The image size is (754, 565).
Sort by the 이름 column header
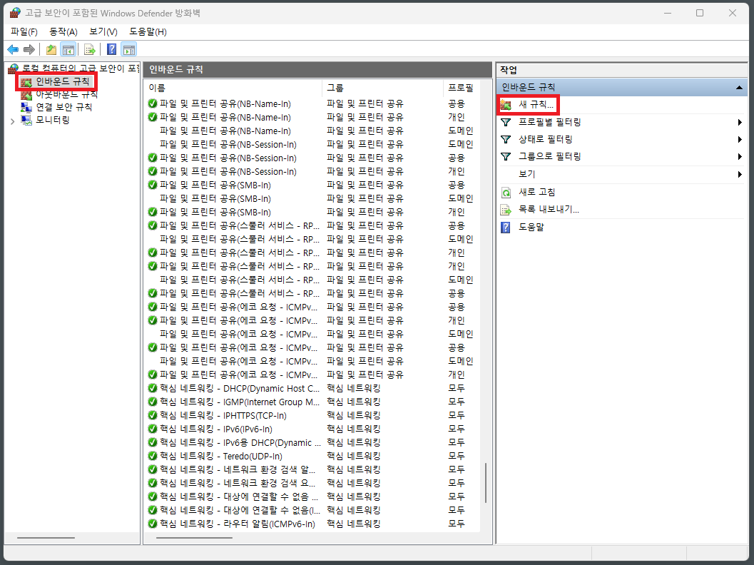[x=233, y=88]
